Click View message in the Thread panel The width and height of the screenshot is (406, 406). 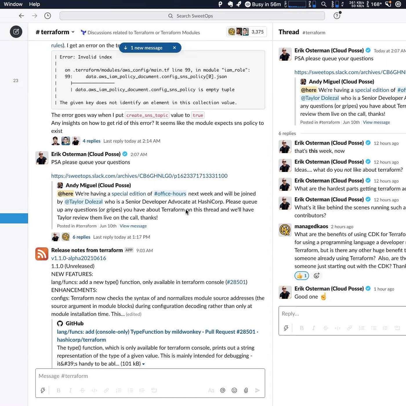376,122
